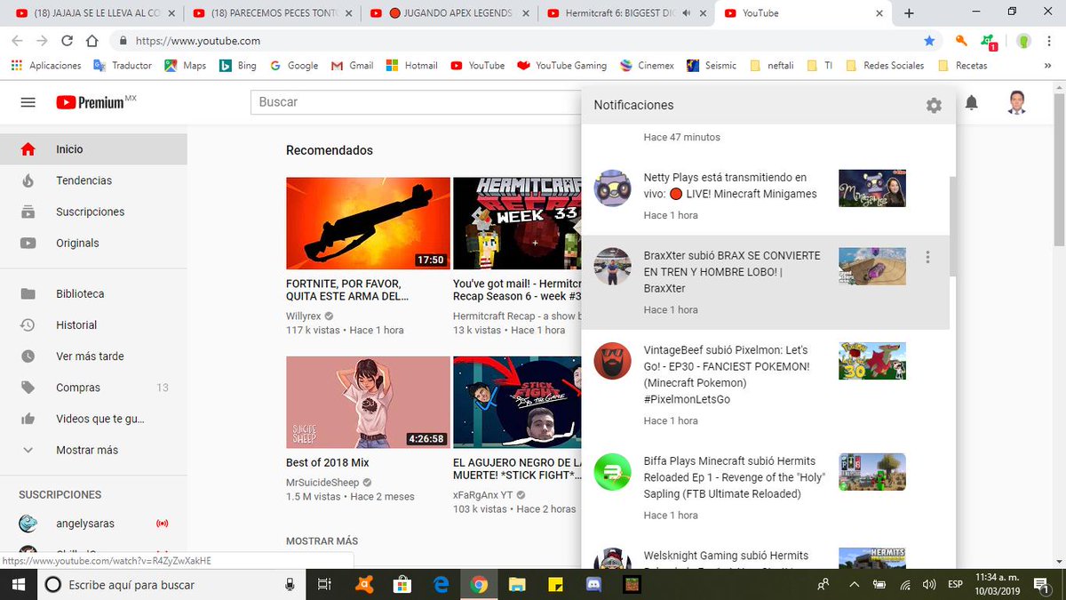Open angelysaras subscription channel
1066x600 pixels.
[x=93, y=524]
